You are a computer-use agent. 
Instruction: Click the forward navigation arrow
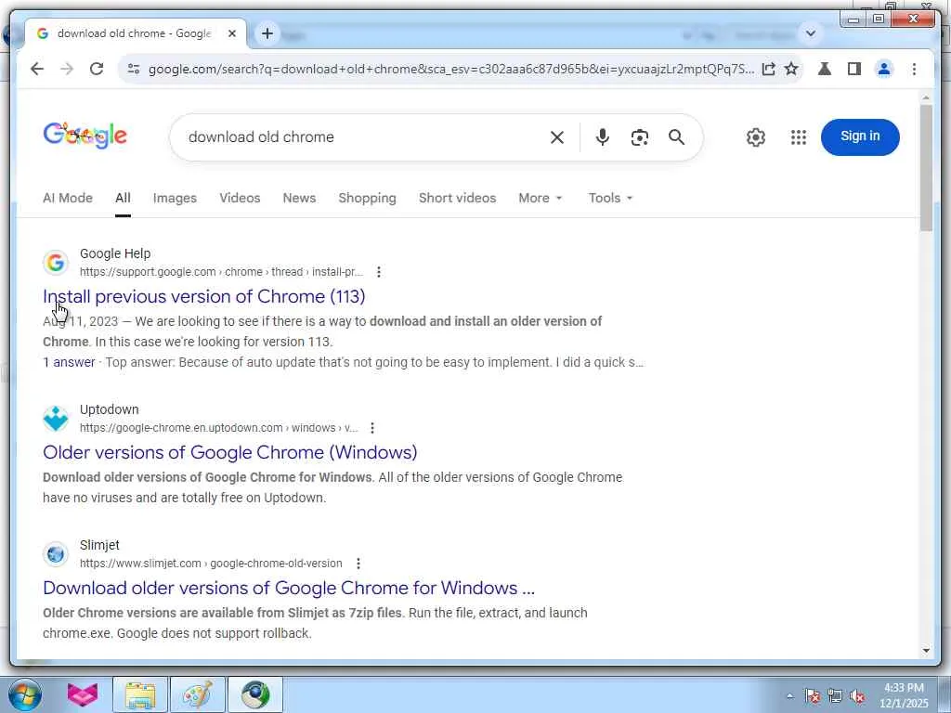67,69
